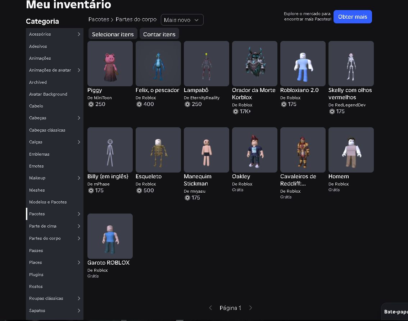Image resolution: width=408 pixels, height=321 pixels.
Task: Select the Archived category
Action: coord(55,82)
